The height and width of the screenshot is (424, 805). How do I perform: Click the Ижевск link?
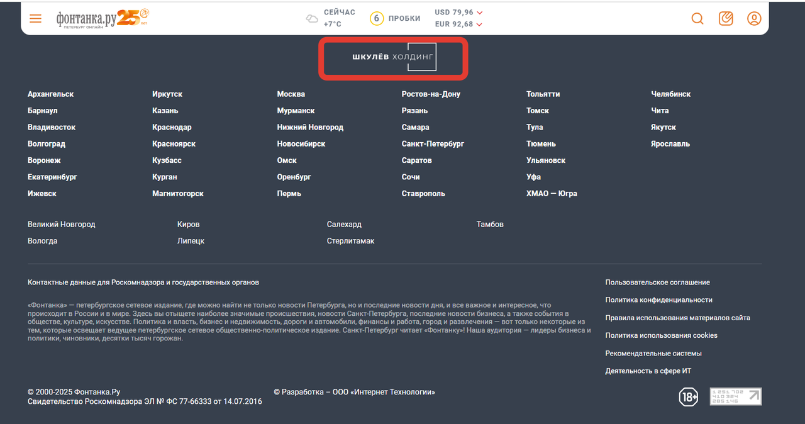(x=42, y=194)
